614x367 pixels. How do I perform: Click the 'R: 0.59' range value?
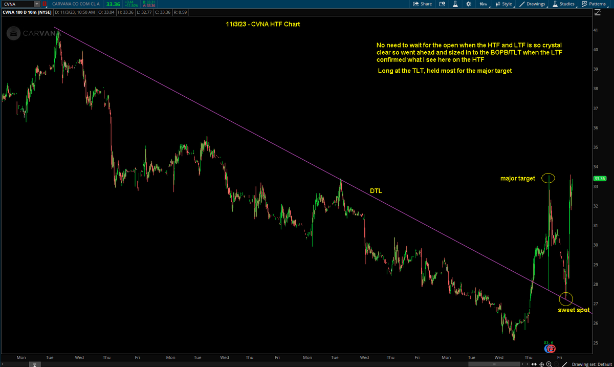pyautogui.click(x=180, y=12)
